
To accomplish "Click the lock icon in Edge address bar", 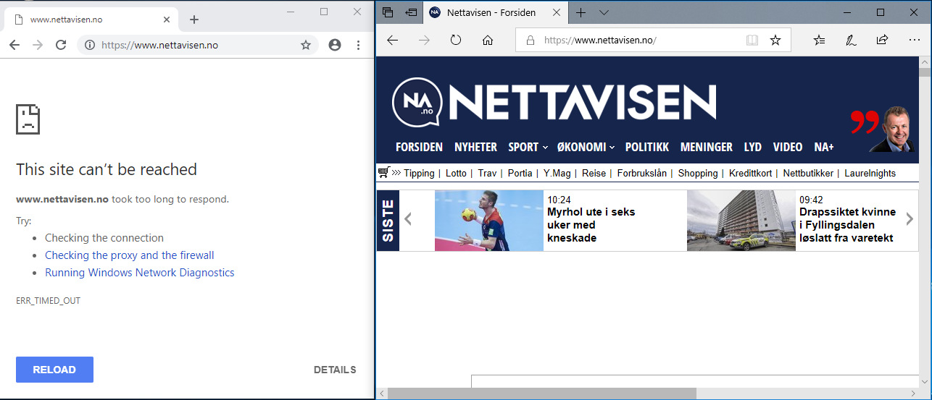I will [x=531, y=41].
